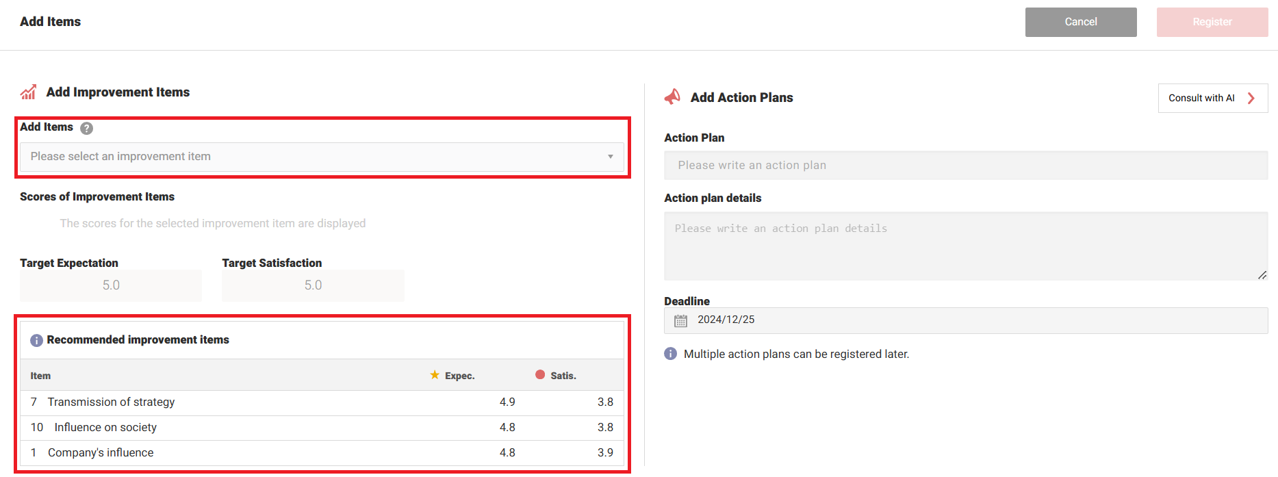Select Influence on society recommended item
The image size is (1278, 477).
322,428
